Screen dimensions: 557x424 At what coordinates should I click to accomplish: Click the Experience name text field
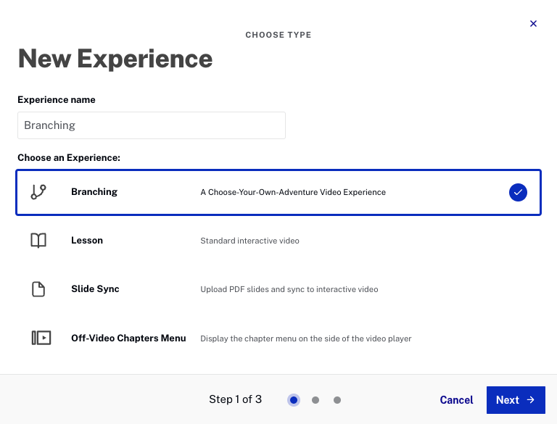click(151, 125)
